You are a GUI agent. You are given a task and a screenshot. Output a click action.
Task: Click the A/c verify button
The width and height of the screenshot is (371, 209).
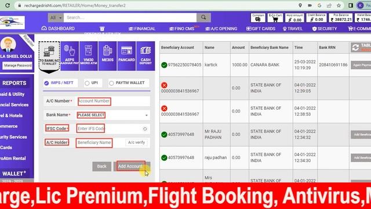pos(136,142)
